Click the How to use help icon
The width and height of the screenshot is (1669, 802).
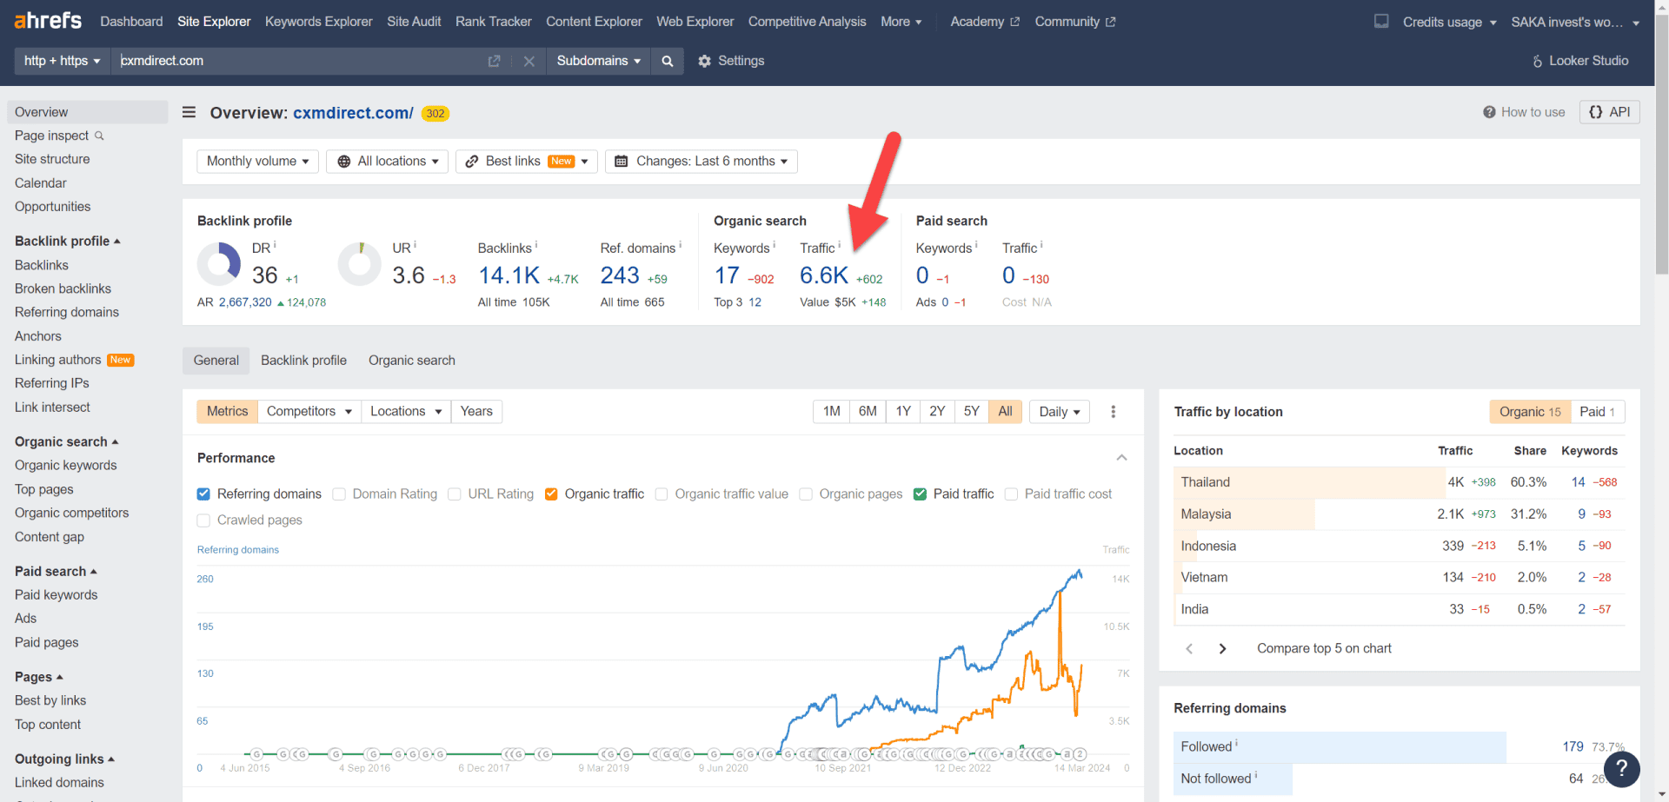pos(1489,112)
